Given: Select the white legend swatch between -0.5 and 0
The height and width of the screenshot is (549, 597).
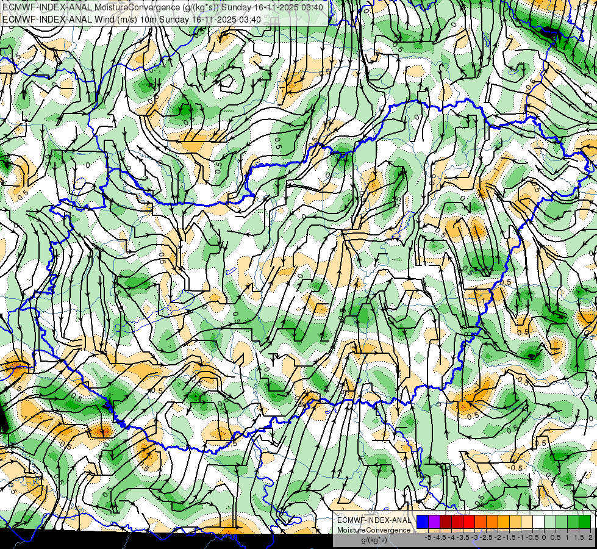Looking at the screenshot, I should [538, 522].
